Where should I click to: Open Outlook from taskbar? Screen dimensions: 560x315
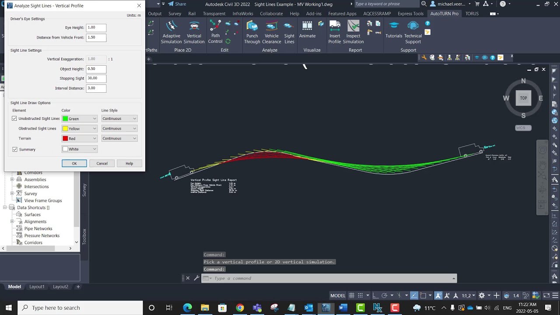click(x=308, y=308)
